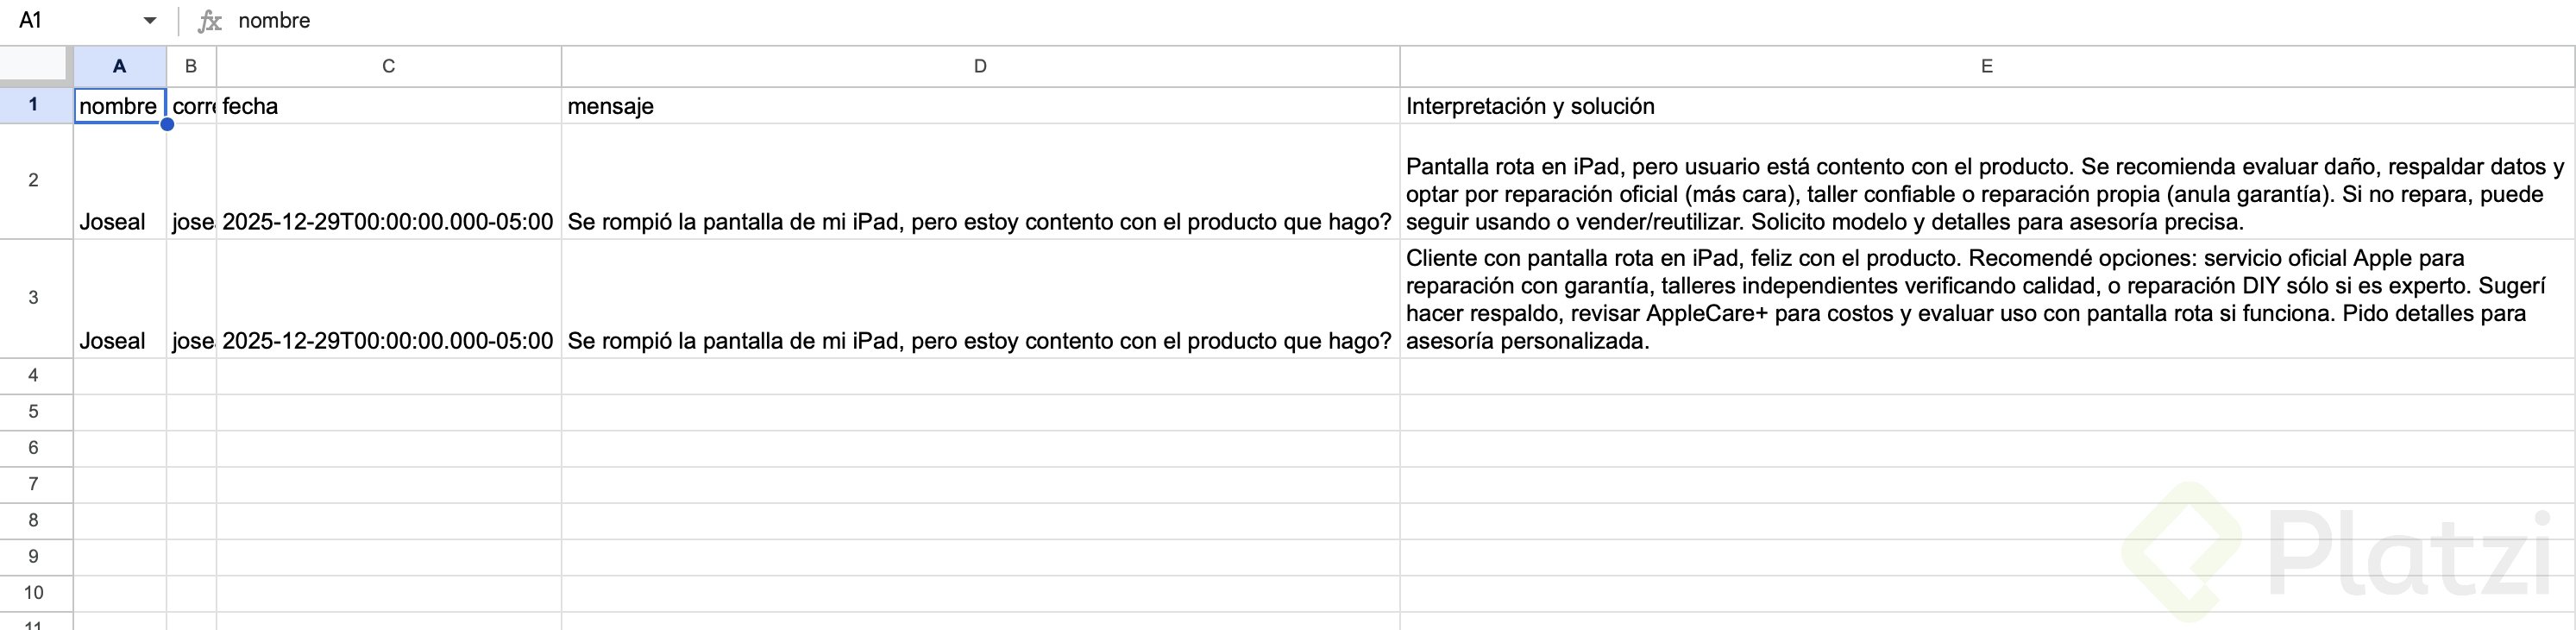Click the A1 name box field
The height and width of the screenshot is (630, 2576).
70,21
